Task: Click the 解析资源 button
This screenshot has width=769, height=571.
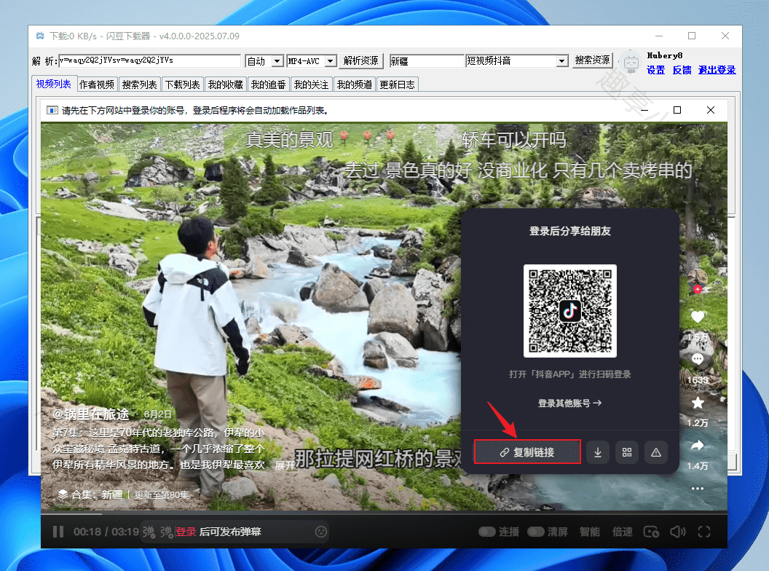Action: (361, 60)
